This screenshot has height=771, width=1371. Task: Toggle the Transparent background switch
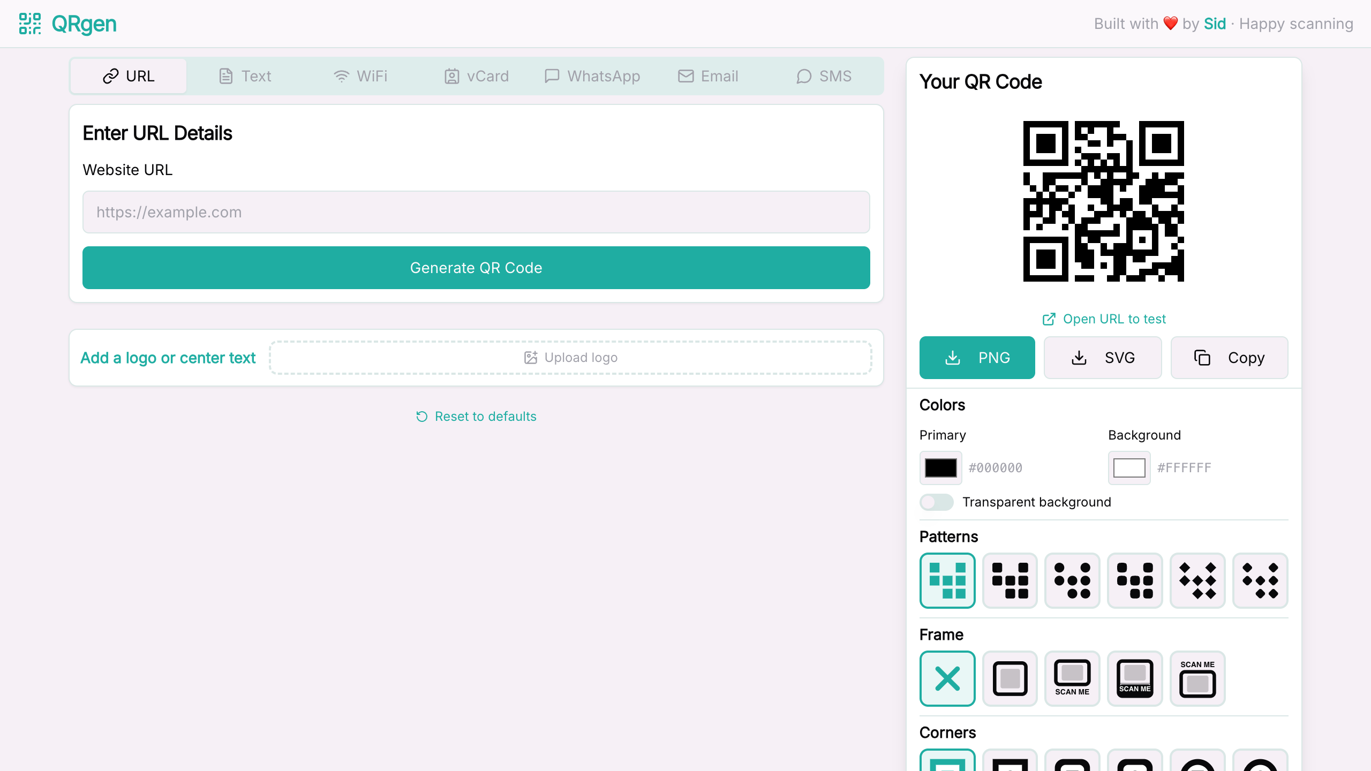[936, 502]
